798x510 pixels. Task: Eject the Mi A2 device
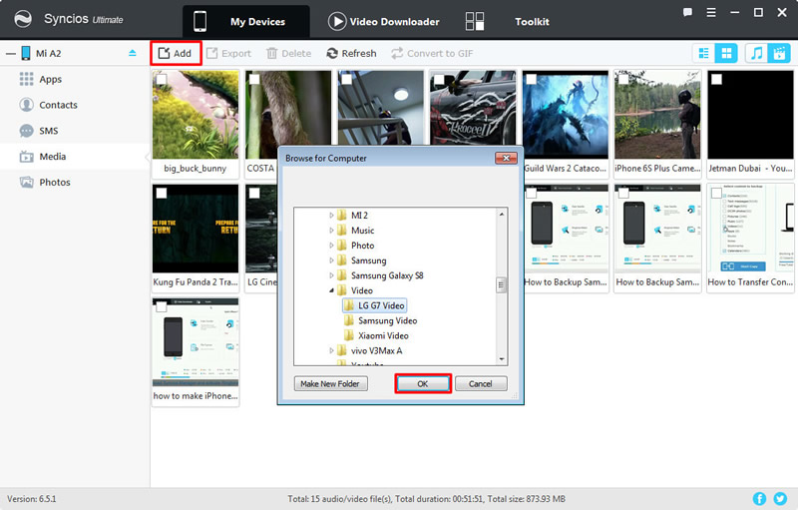click(133, 53)
